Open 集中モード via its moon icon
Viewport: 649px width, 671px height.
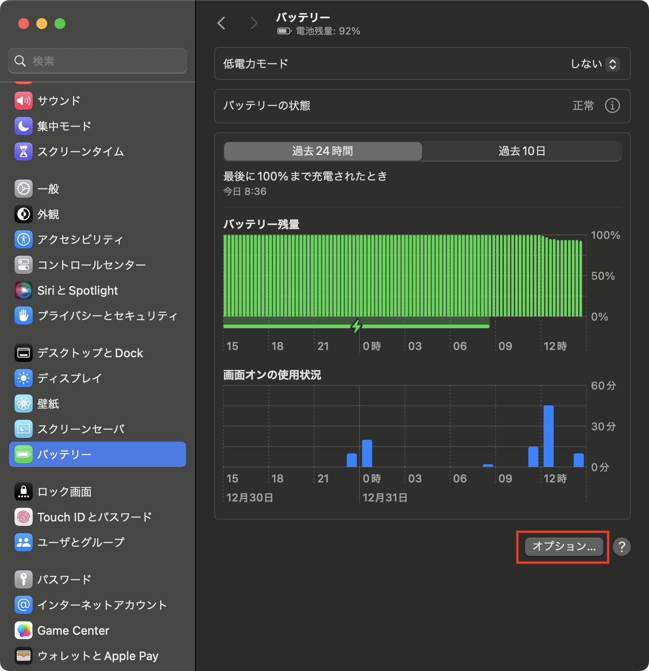[x=24, y=126]
